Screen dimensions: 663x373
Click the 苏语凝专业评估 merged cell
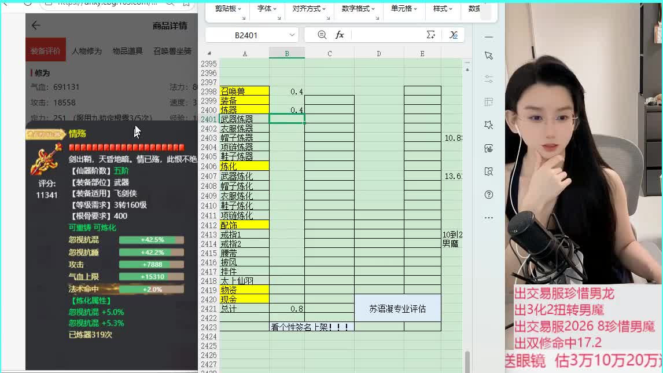pyautogui.click(x=397, y=309)
